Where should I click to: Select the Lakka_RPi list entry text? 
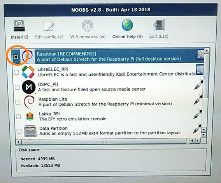(73, 116)
